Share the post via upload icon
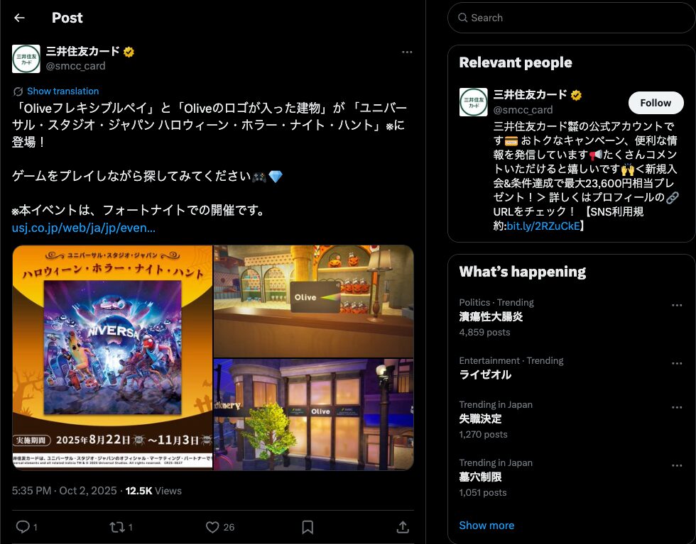Image resolution: width=696 pixels, height=544 pixels. [403, 527]
